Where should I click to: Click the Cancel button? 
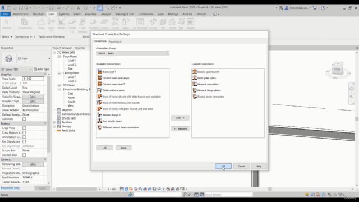pyautogui.click(x=241, y=166)
